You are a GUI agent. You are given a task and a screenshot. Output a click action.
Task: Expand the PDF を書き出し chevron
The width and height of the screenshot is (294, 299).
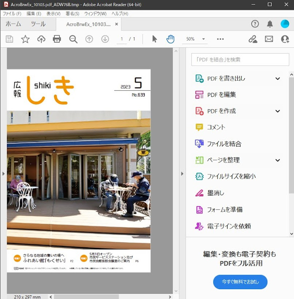point(277,79)
